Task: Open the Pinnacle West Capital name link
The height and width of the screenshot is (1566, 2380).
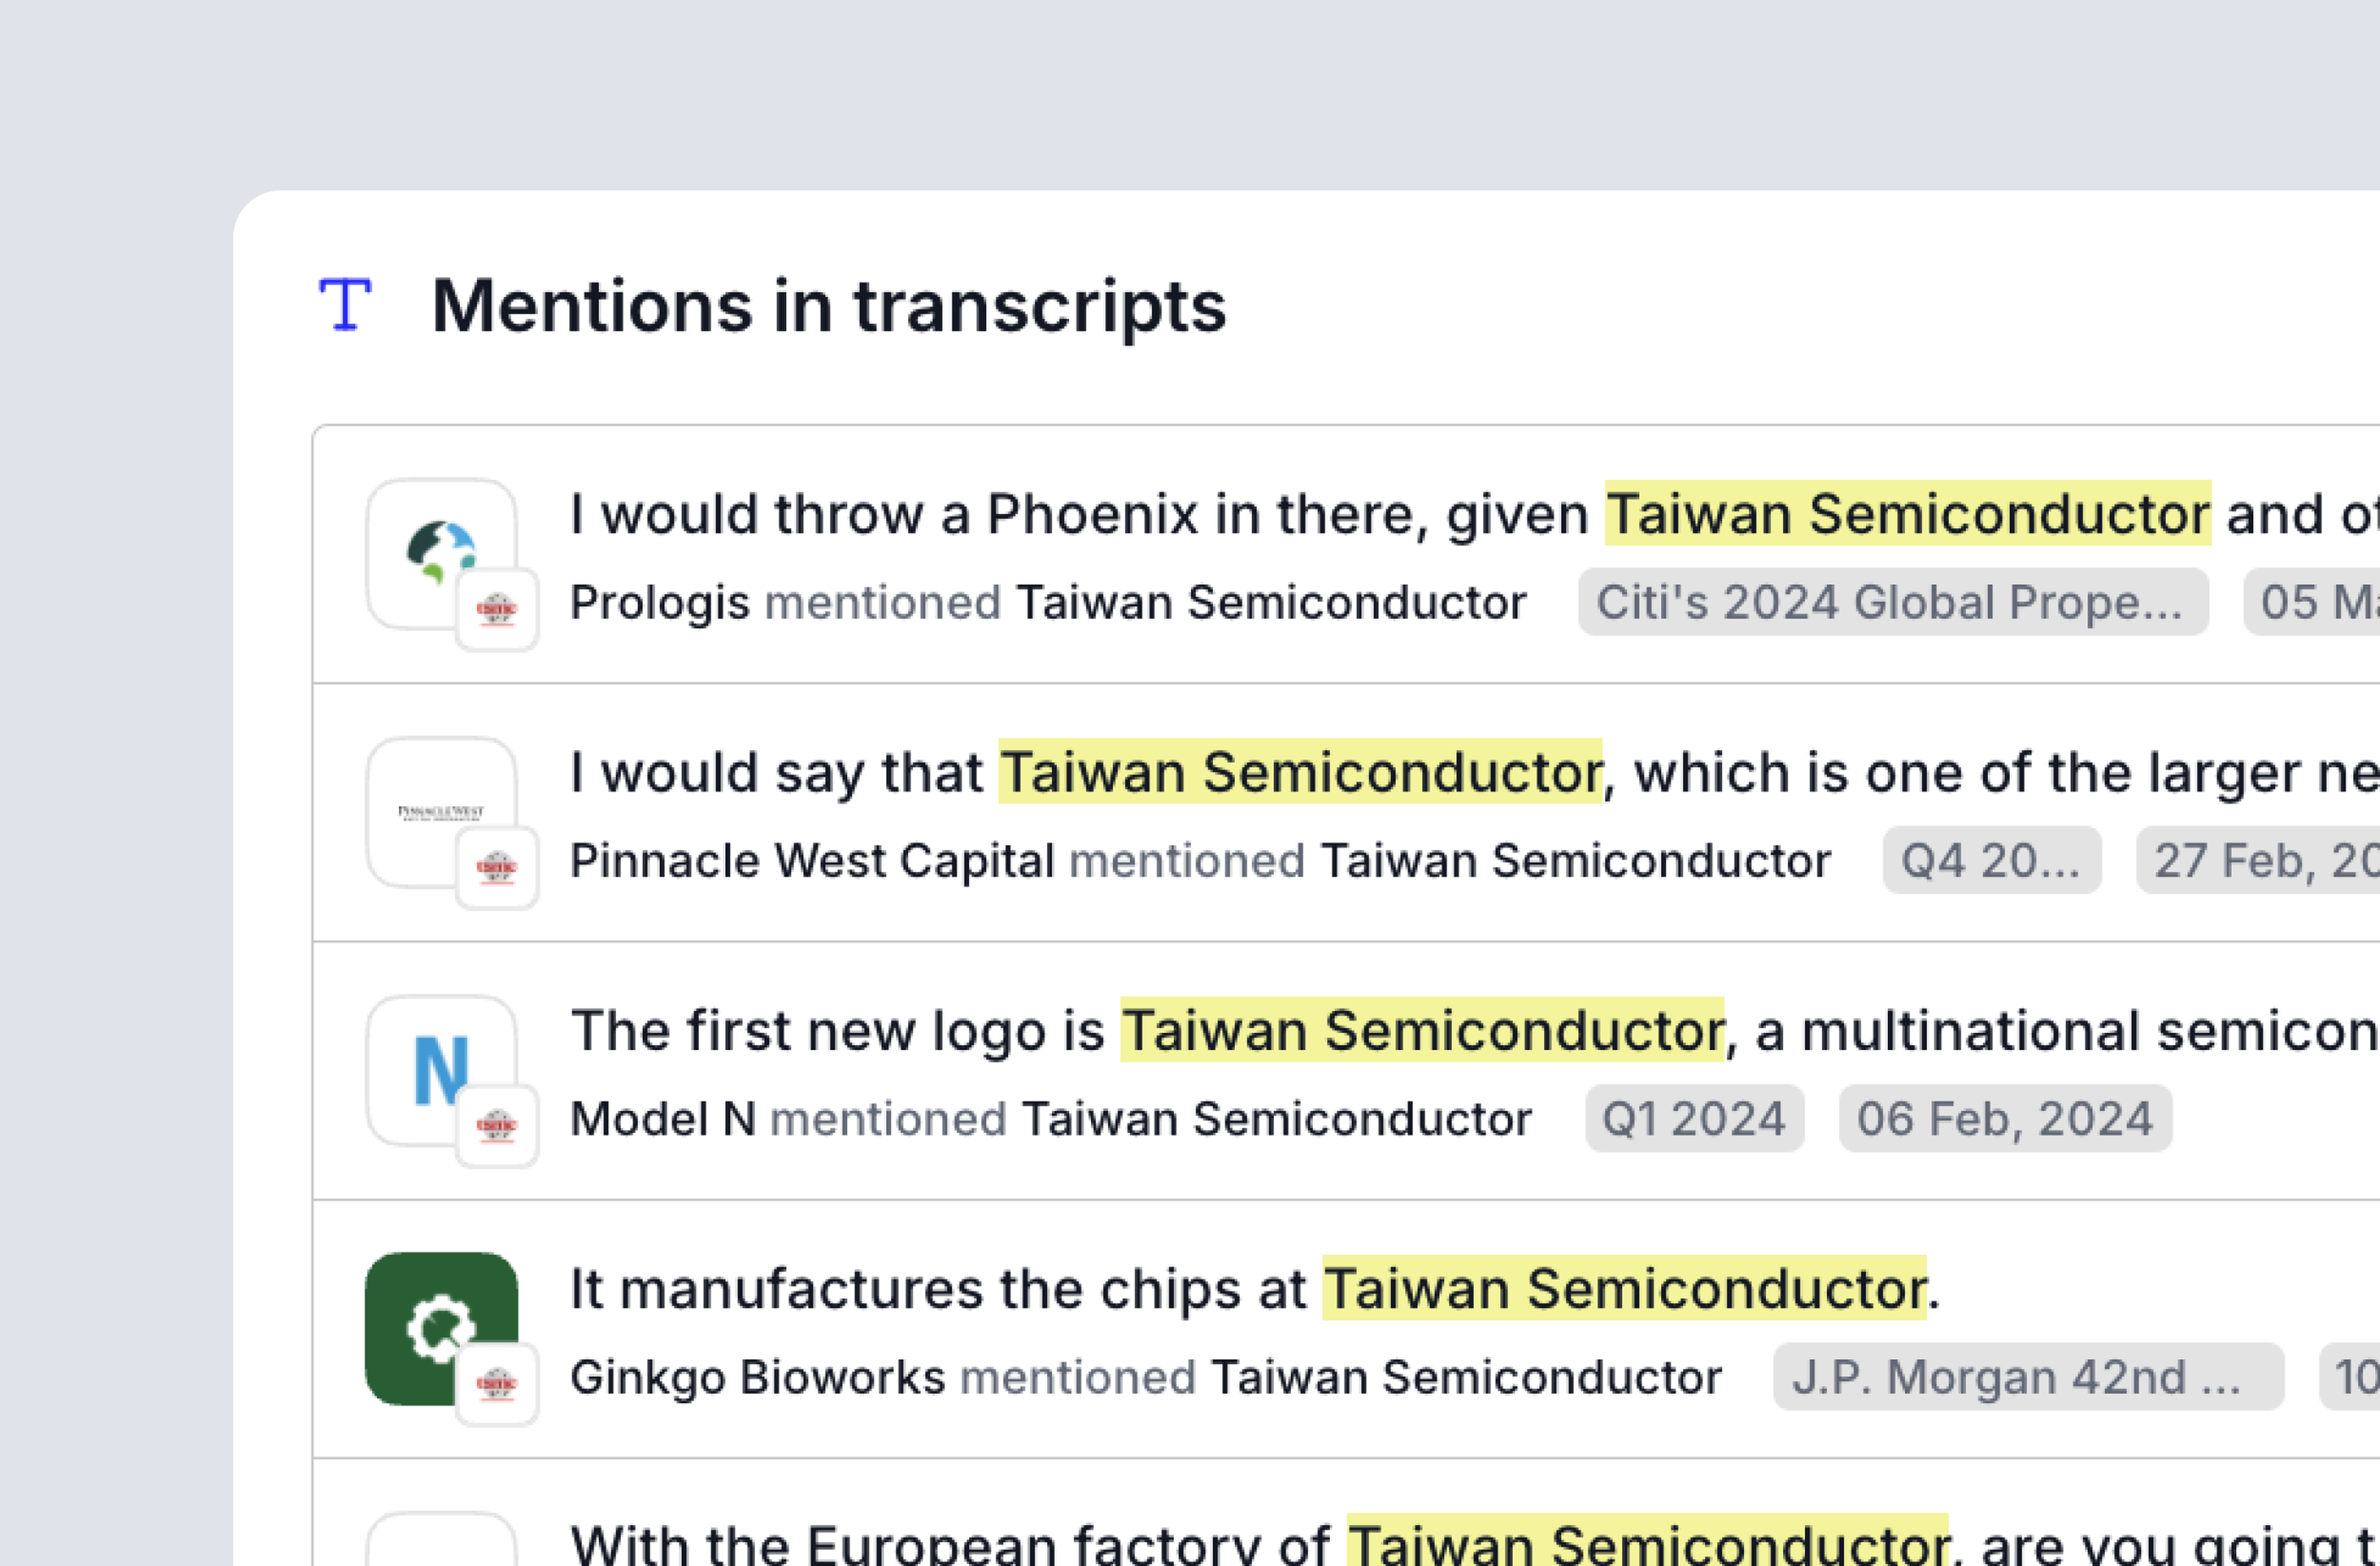Action: 812,860
